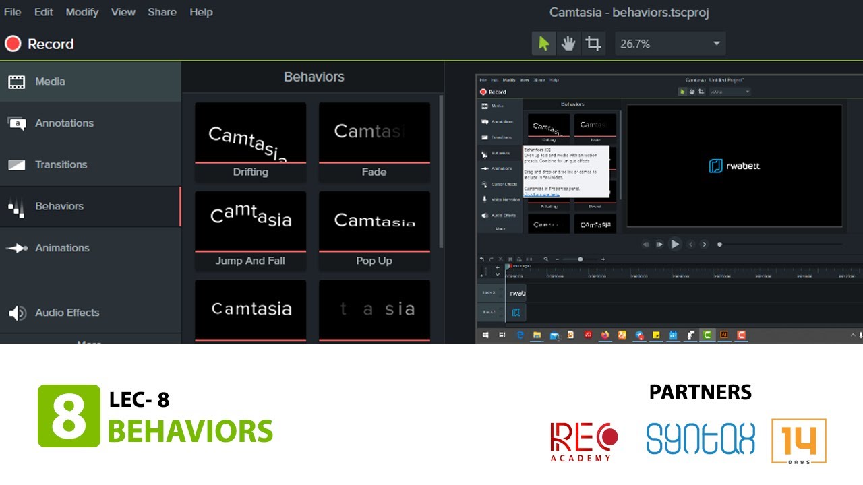Open the Annotations tab in the main sidebar

(x=90, y=123)
